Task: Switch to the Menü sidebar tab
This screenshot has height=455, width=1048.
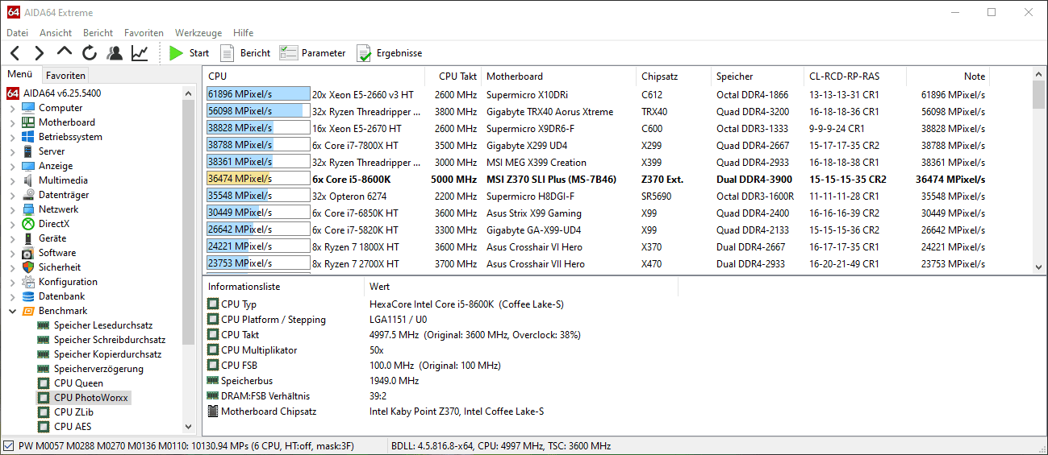Action: click(x=20, y=74)
